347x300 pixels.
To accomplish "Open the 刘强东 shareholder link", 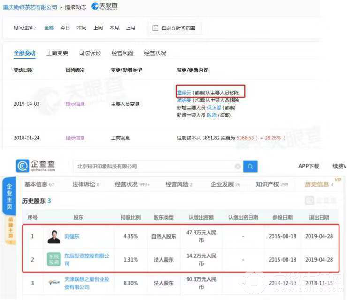I will pos(72,237).
